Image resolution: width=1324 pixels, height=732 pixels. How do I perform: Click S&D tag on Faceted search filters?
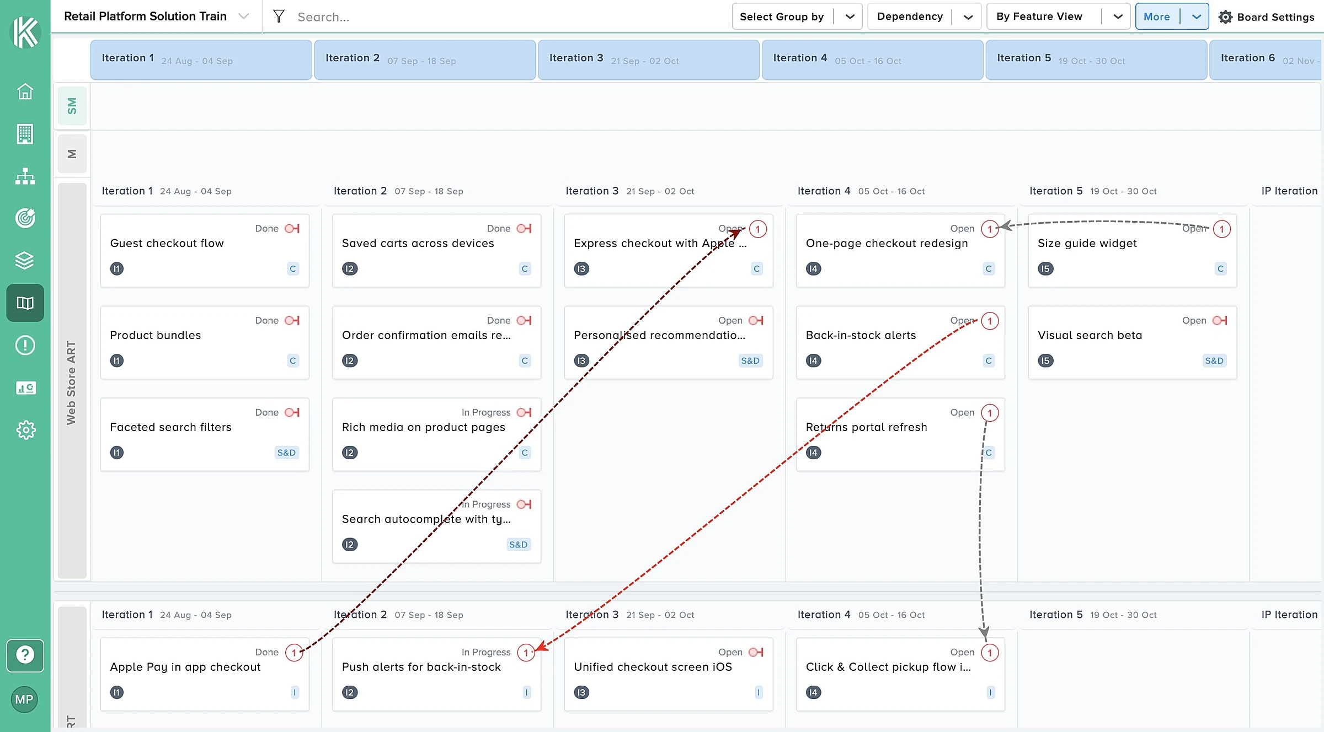pos(286,453)
